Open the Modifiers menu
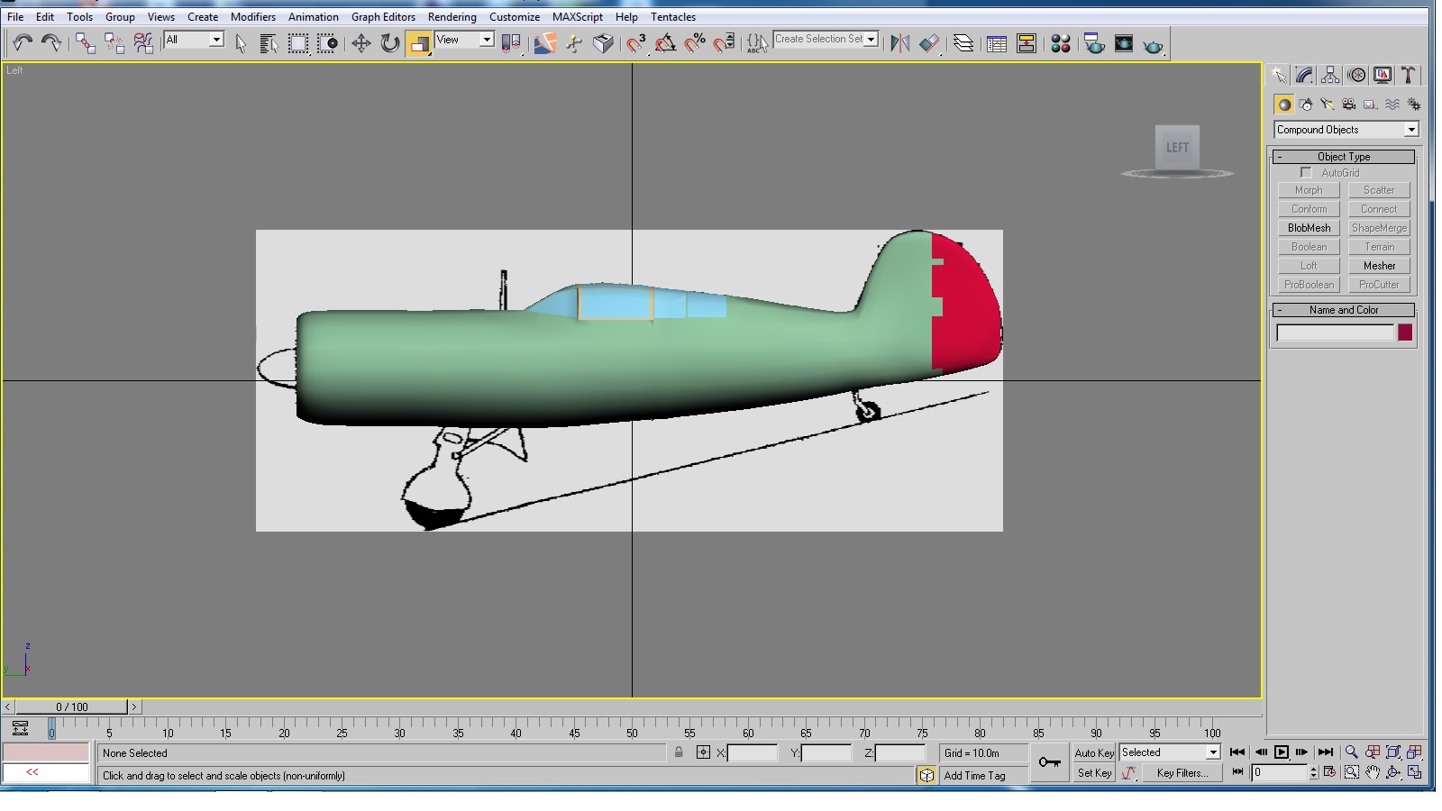Image resolution: width=1442 pixels, height=811 pixels. point(253,16)
